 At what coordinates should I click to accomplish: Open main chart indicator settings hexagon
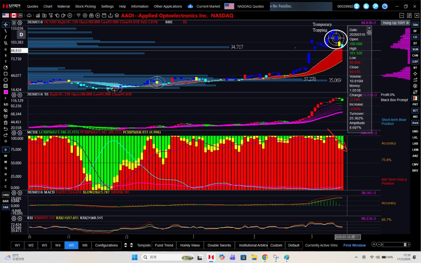20,22
